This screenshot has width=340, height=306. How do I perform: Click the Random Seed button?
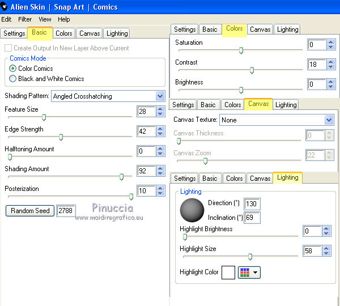30,211
